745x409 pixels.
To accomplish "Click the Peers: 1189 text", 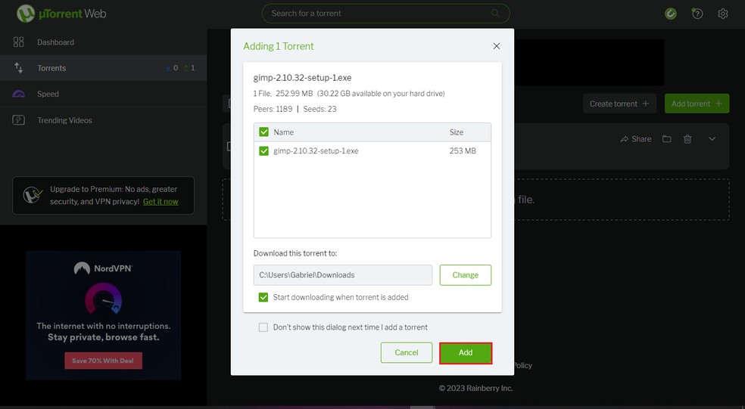I will pyautogui.click(x=273, y=109).
